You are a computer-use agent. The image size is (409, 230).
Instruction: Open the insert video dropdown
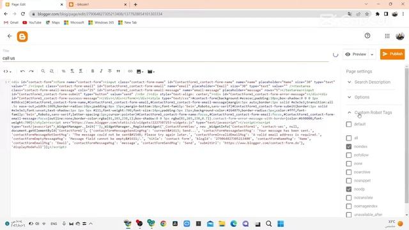(151, 72)
